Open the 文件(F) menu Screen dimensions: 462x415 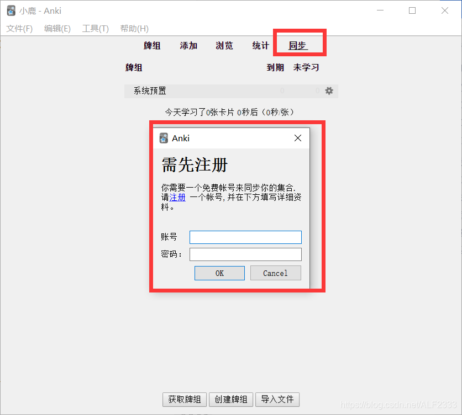pos(19,29)
